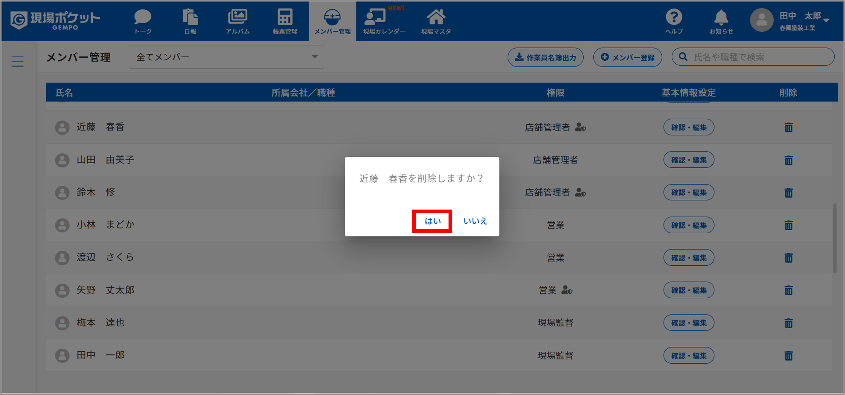Click the メンバー管理 page heading
The image size is (845, 395).
click(78, 57)
